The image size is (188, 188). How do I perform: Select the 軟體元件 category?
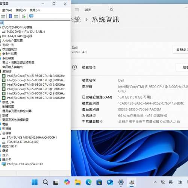coord(8,102)
